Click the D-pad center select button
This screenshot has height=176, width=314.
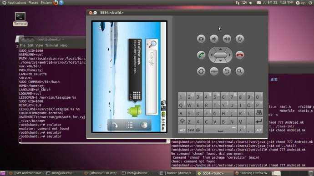click(220, 55)
